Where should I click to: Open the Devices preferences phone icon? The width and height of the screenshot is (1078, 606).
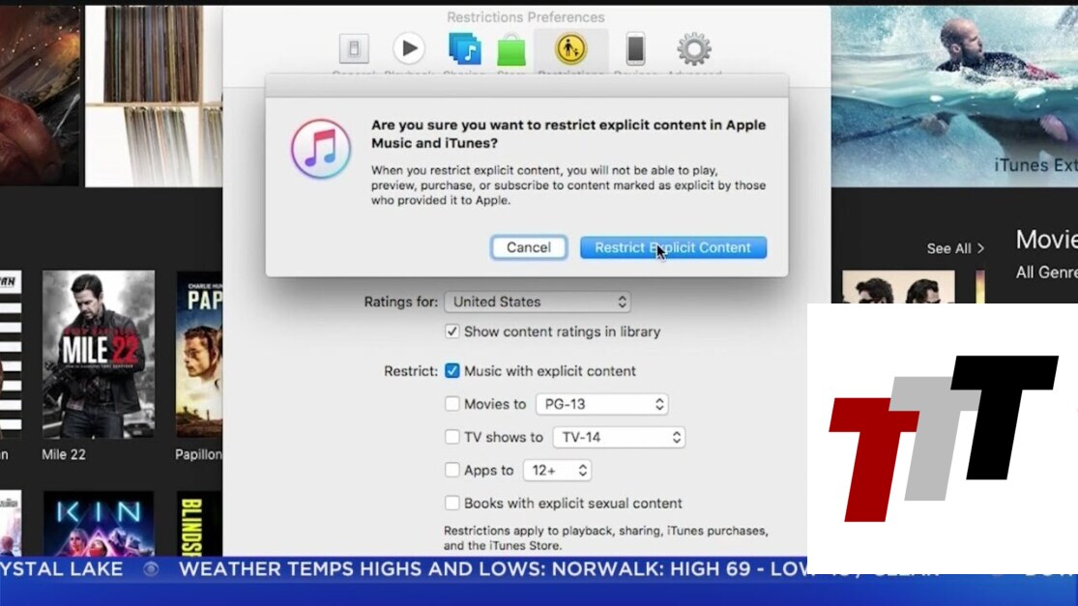click(x=635, y=48)
